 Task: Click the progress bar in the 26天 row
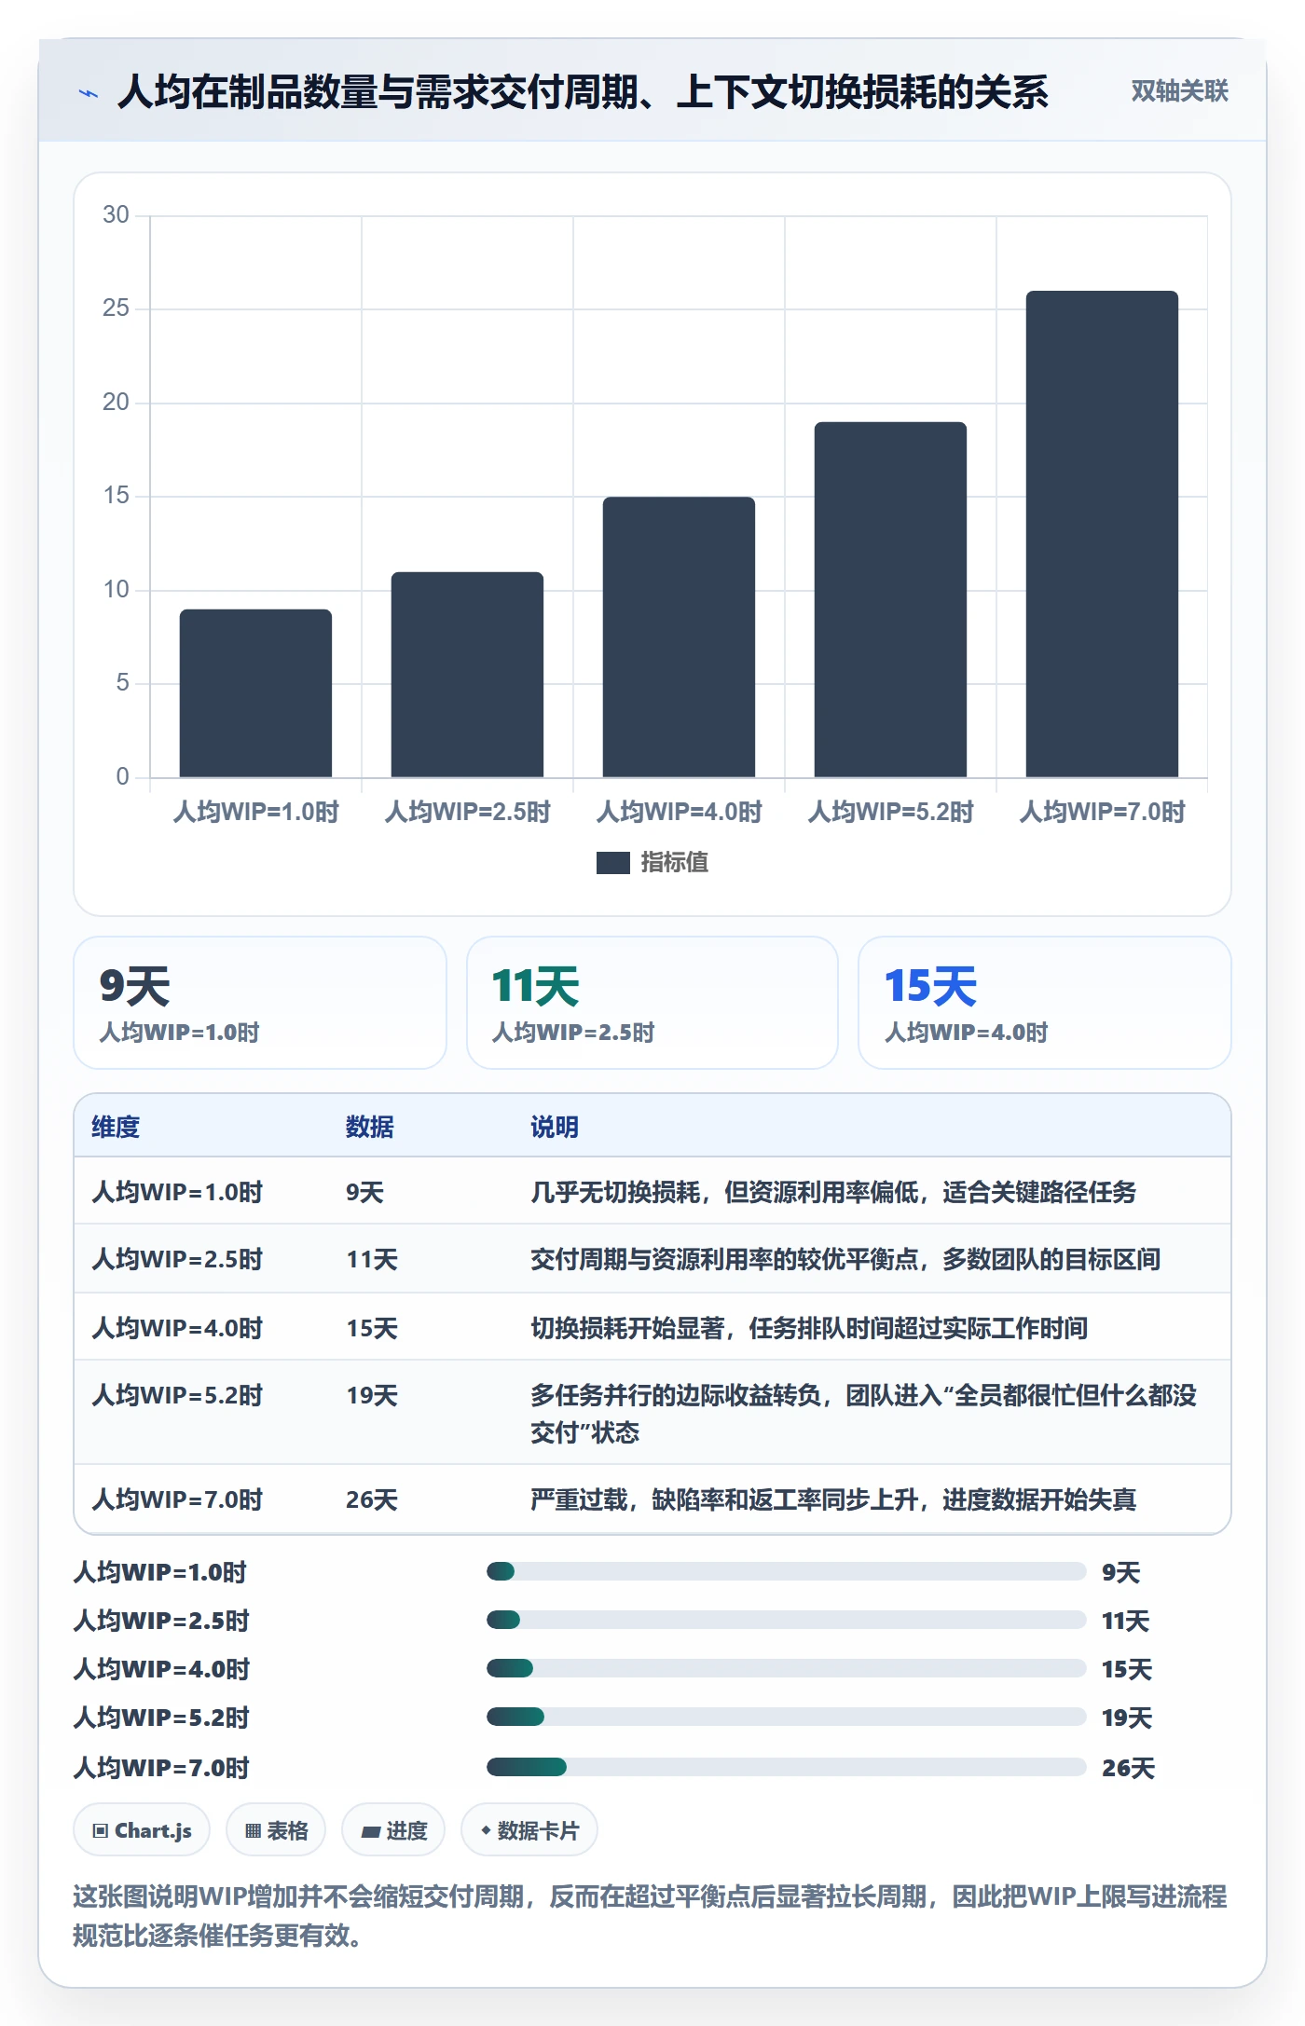coord(787,1768)
